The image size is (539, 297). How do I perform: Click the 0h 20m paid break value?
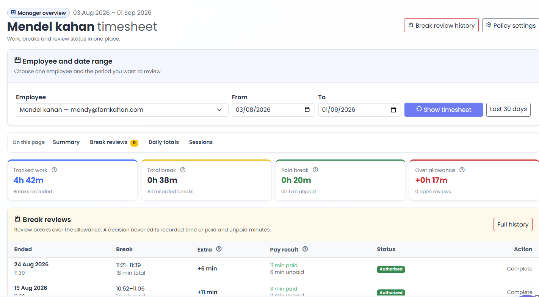[296, 180]
